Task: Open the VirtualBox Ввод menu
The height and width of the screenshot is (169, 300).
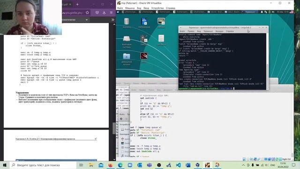Action: [146, 8]
